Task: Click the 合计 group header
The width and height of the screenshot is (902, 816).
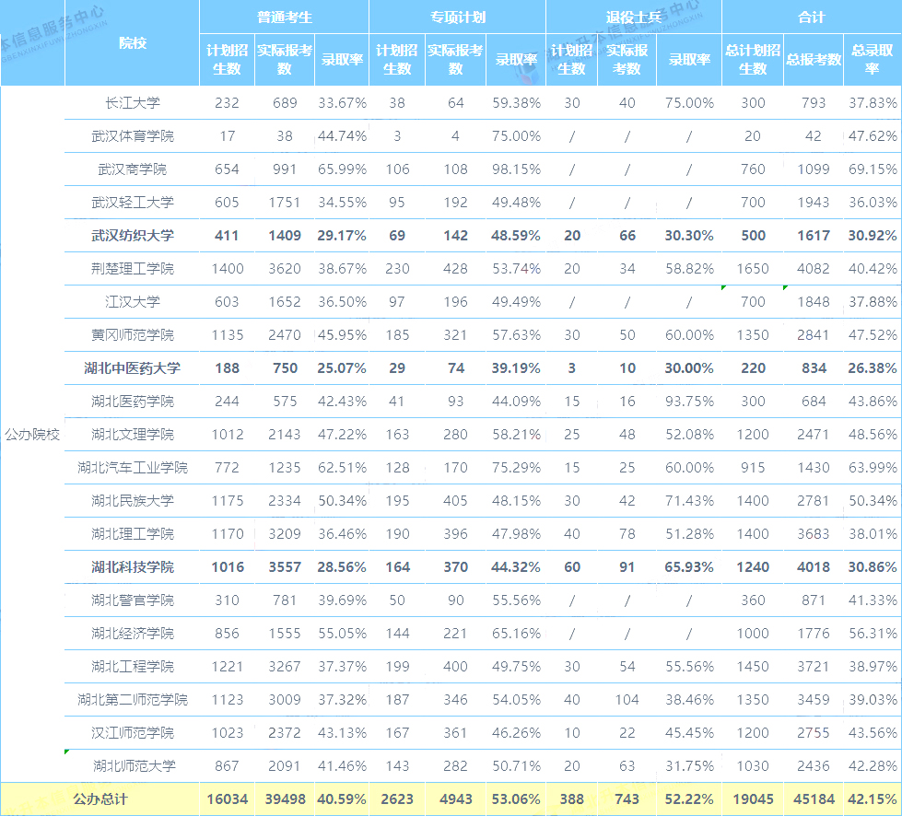Action: pyautogui.click(x=811, y=17)
